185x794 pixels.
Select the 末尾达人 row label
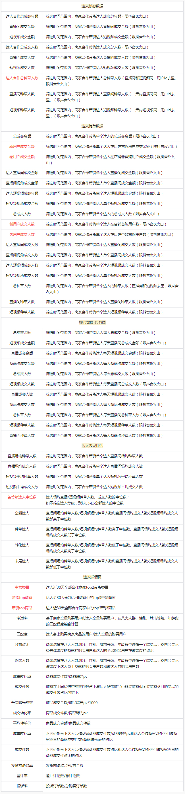click(22, 561)
